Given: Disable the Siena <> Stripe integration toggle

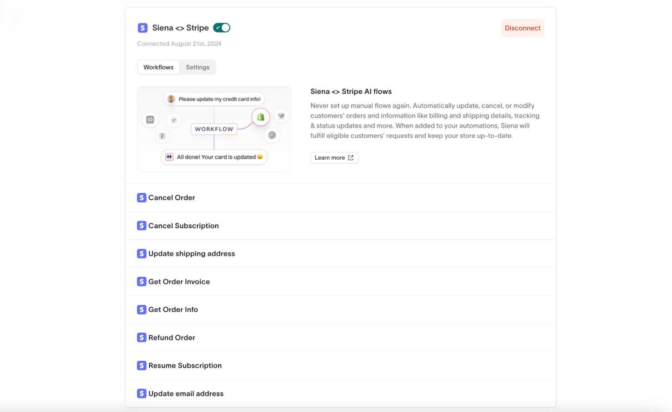Looking at the screenshot, I should click(x=222, y=28).
